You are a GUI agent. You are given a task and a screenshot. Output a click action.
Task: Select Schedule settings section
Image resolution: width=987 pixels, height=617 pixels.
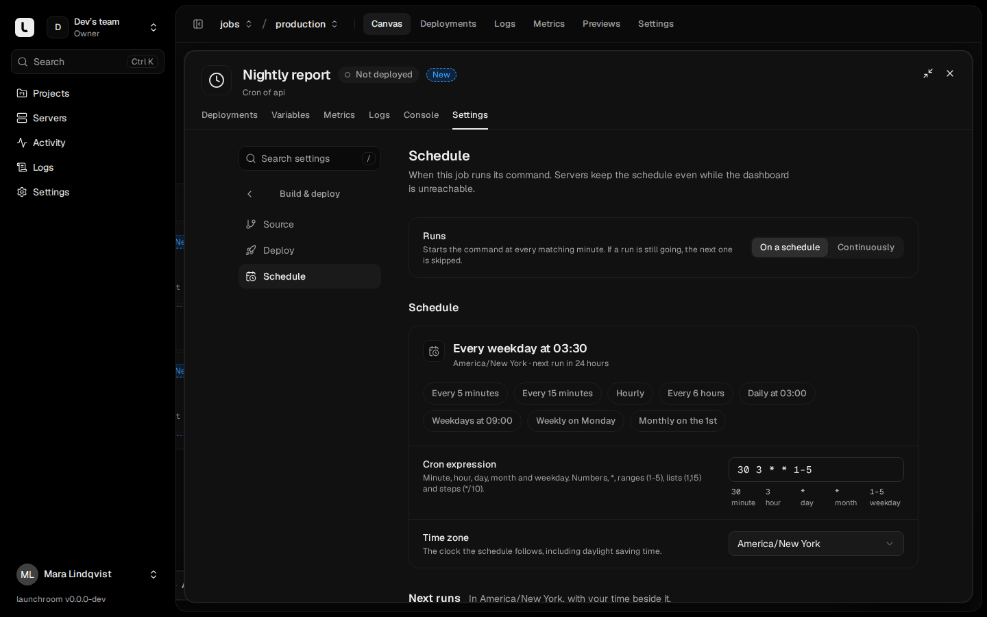pyautogui.click(x=310, y=276)
